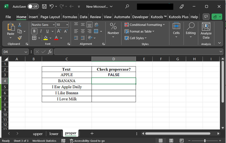Open the Nunito Sans font name dropdown

click(x=53, y=25)
